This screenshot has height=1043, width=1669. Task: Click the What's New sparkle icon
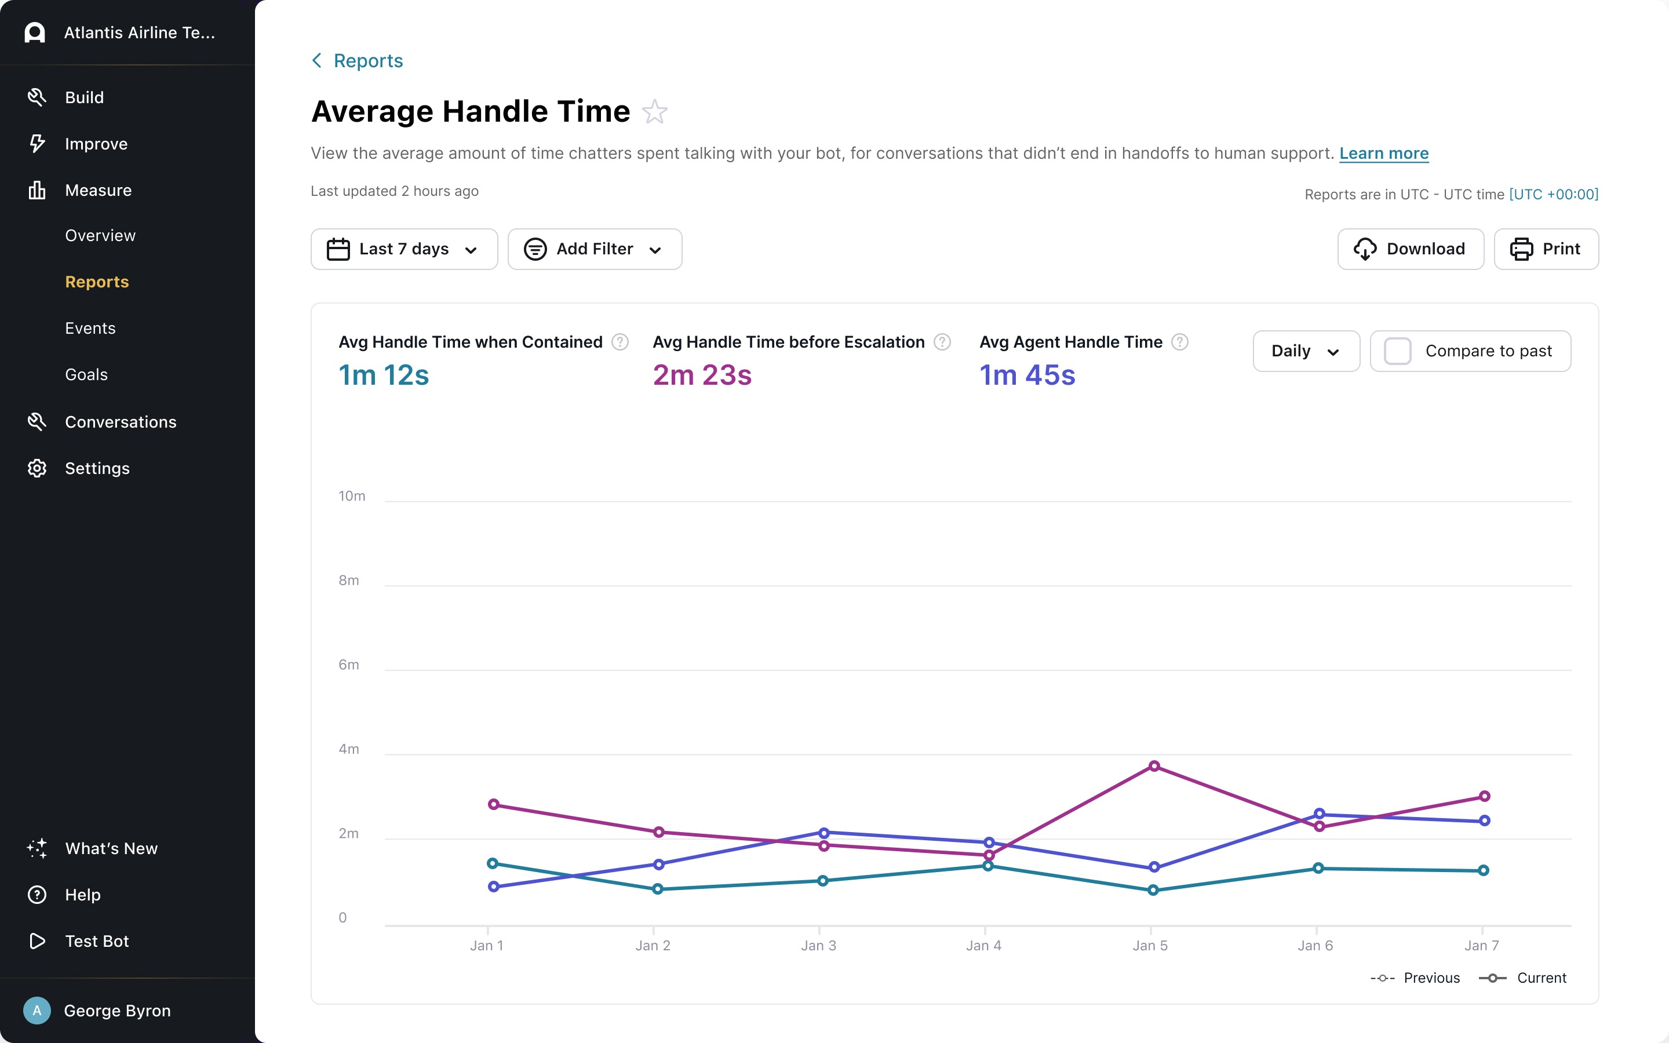37,848
